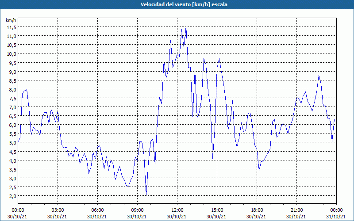Pick the 9,5 y-axis label

pos(13,63)
